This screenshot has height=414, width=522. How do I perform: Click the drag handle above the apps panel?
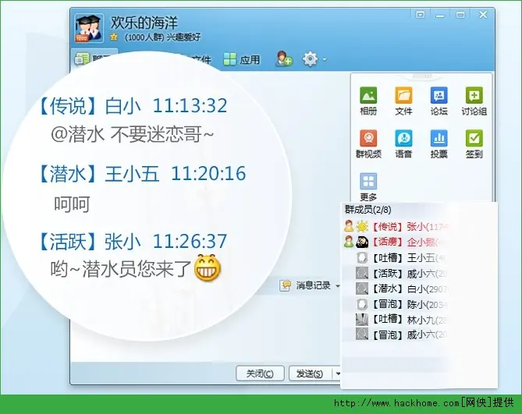[x=422, y=76]
